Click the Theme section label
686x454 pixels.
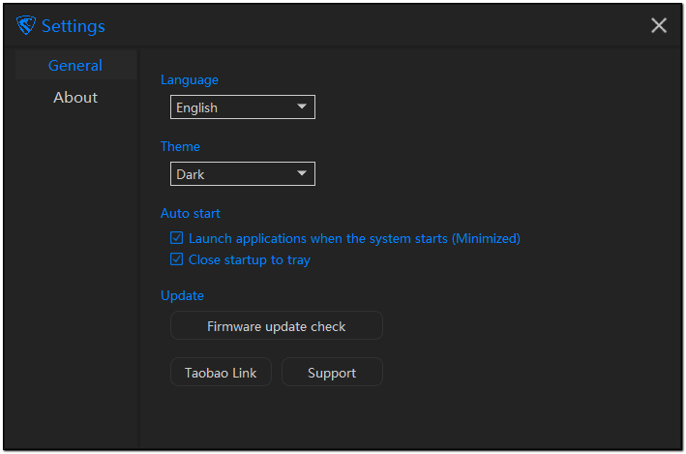pos(180,146)
